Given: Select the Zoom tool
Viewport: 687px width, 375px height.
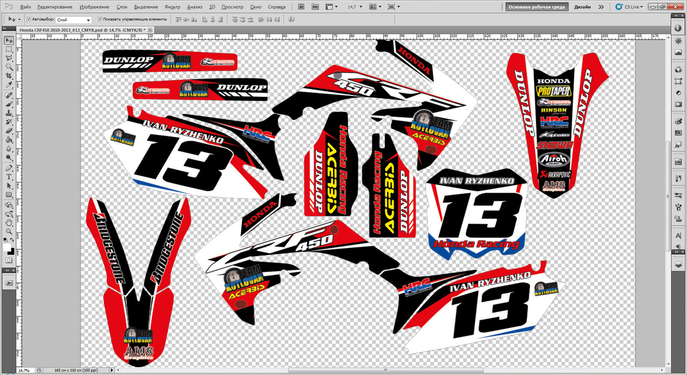Looking at the screenshot, I should [9, 231].
